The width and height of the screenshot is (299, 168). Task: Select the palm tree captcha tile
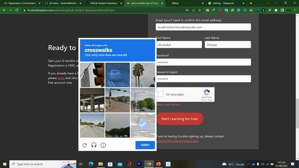(x=143, y=75)
